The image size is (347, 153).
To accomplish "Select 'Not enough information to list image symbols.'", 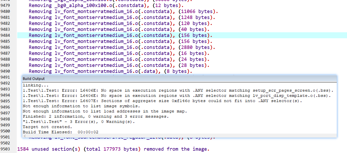I will (x=81, y=106).
